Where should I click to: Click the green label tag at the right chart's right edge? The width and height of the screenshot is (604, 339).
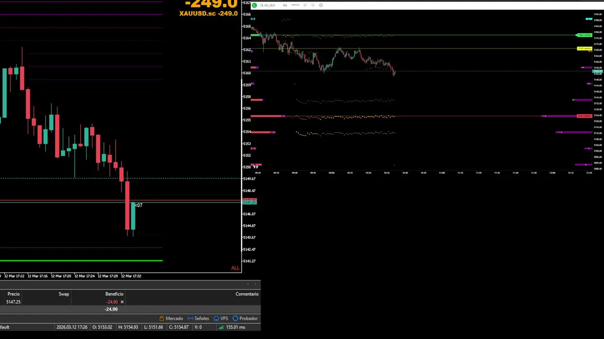[584, 35]
